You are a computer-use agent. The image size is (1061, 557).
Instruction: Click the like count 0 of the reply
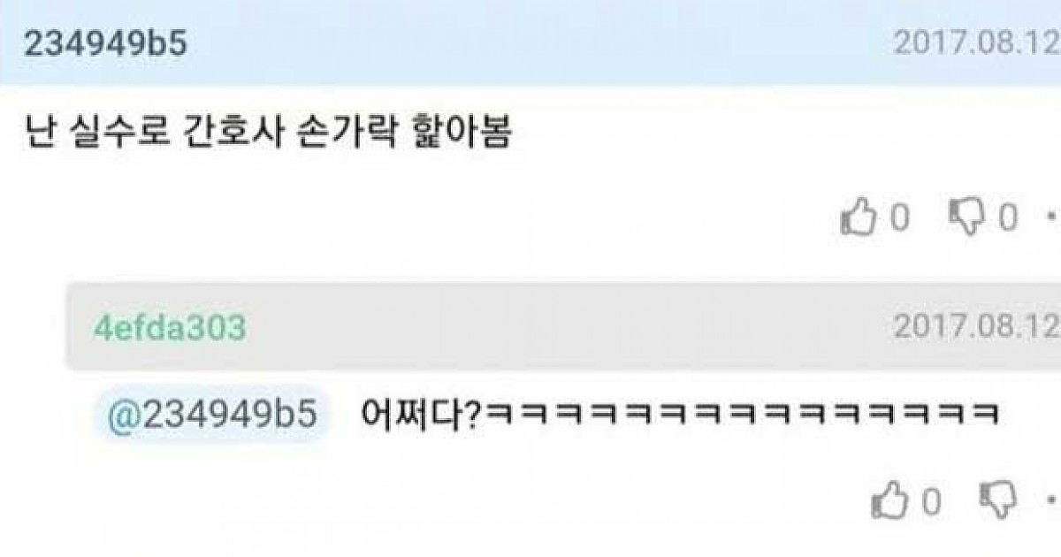[931, 502]
